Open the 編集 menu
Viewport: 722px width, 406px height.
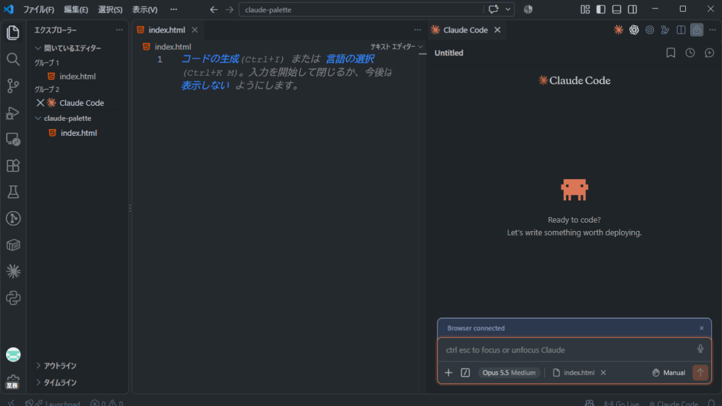coord(76,10)
